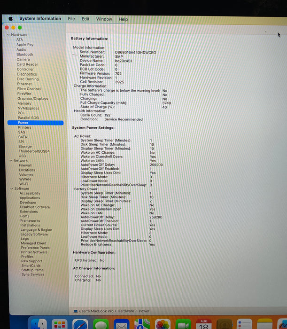Screen dimensions: 287x329
Task: Select Card Reader in the sidebar
Action: pyautogui.click(x=27, y=64)
